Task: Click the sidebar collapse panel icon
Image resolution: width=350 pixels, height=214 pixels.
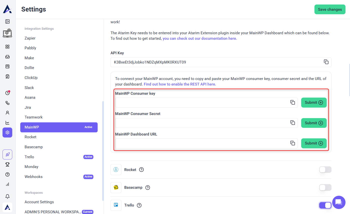Action: tap(8, 21)
